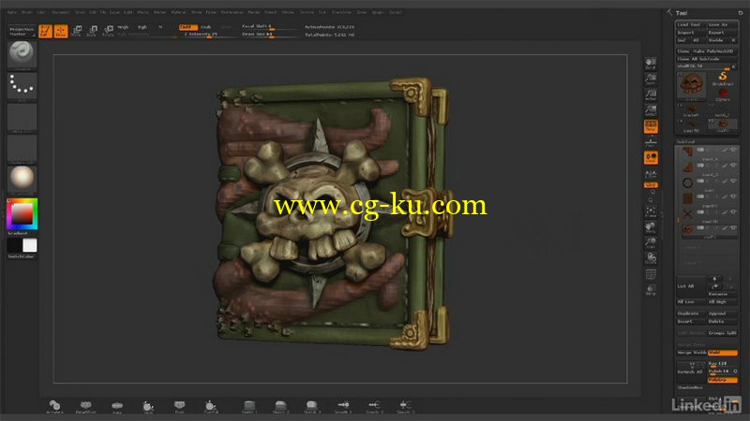The width and height of the screenshot is (750, 421).
Task: Open the alpha picker slot
Action: click(x=22, y=118)
